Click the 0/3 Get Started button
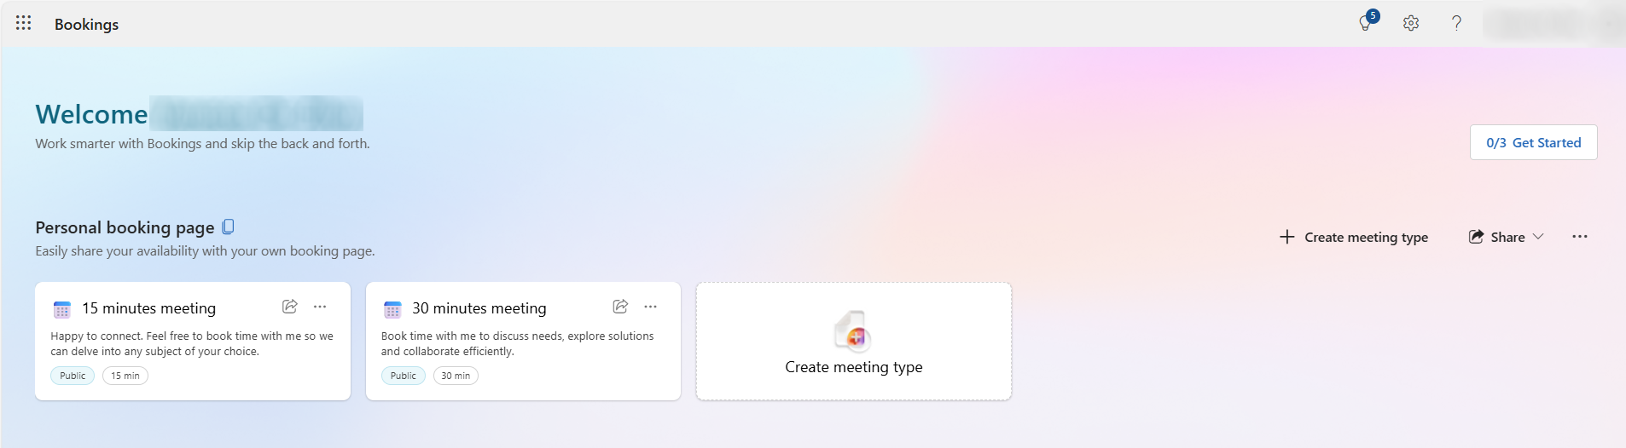Viewport: 1626px width, 448px height. pyautogui.click(x=1533, y=142)
